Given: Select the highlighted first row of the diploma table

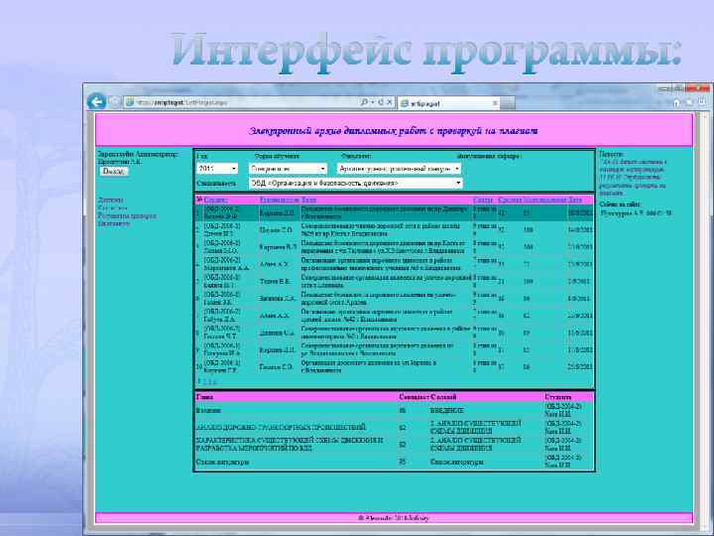Looking at the screenshot, I should 395,212.
